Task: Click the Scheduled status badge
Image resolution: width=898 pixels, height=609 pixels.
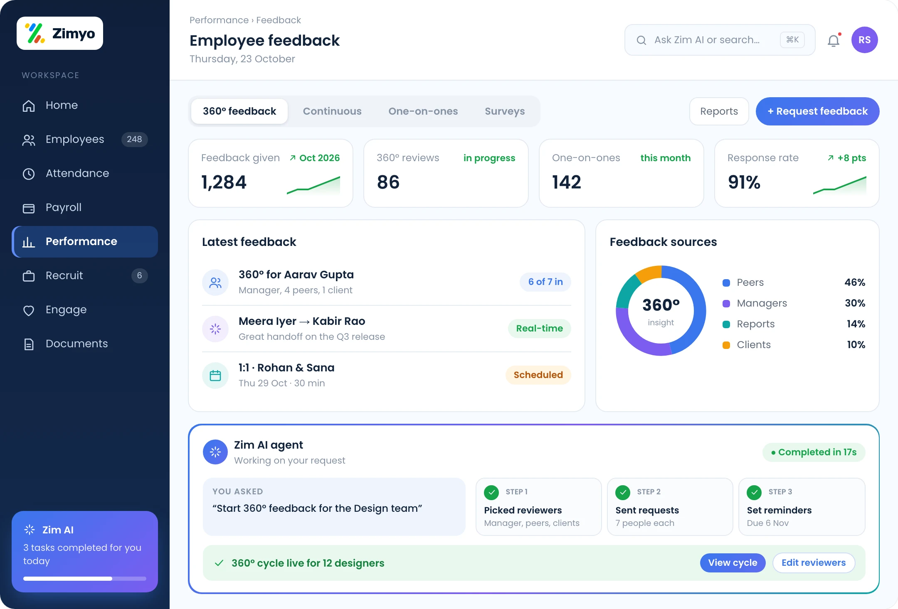Action: tap(538, 375)
